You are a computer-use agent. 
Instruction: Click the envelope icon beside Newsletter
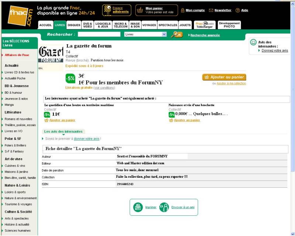(x=211, y=10)
